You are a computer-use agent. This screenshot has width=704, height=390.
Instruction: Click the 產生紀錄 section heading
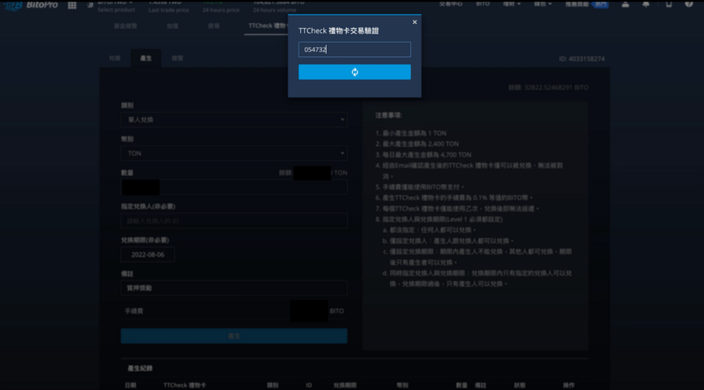[140, 368]
